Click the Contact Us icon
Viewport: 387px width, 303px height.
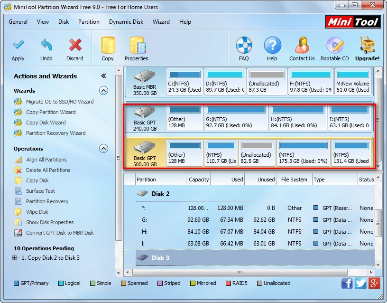coord(302,45)
